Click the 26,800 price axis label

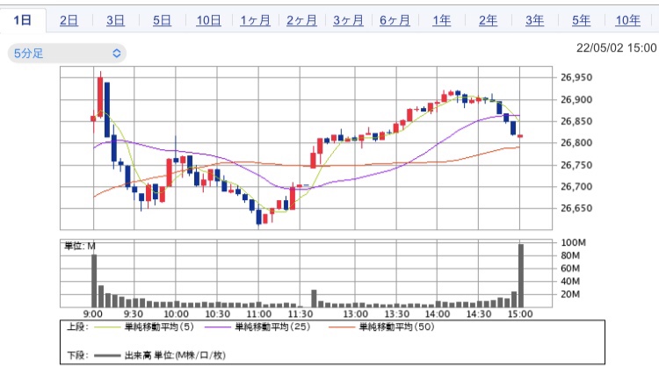pyautogui.click(x=576, y=143)
